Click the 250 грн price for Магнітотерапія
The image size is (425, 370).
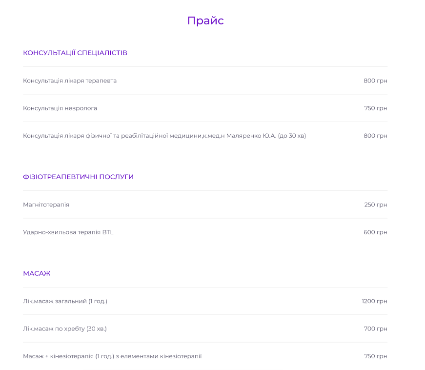tap(375, 205)
